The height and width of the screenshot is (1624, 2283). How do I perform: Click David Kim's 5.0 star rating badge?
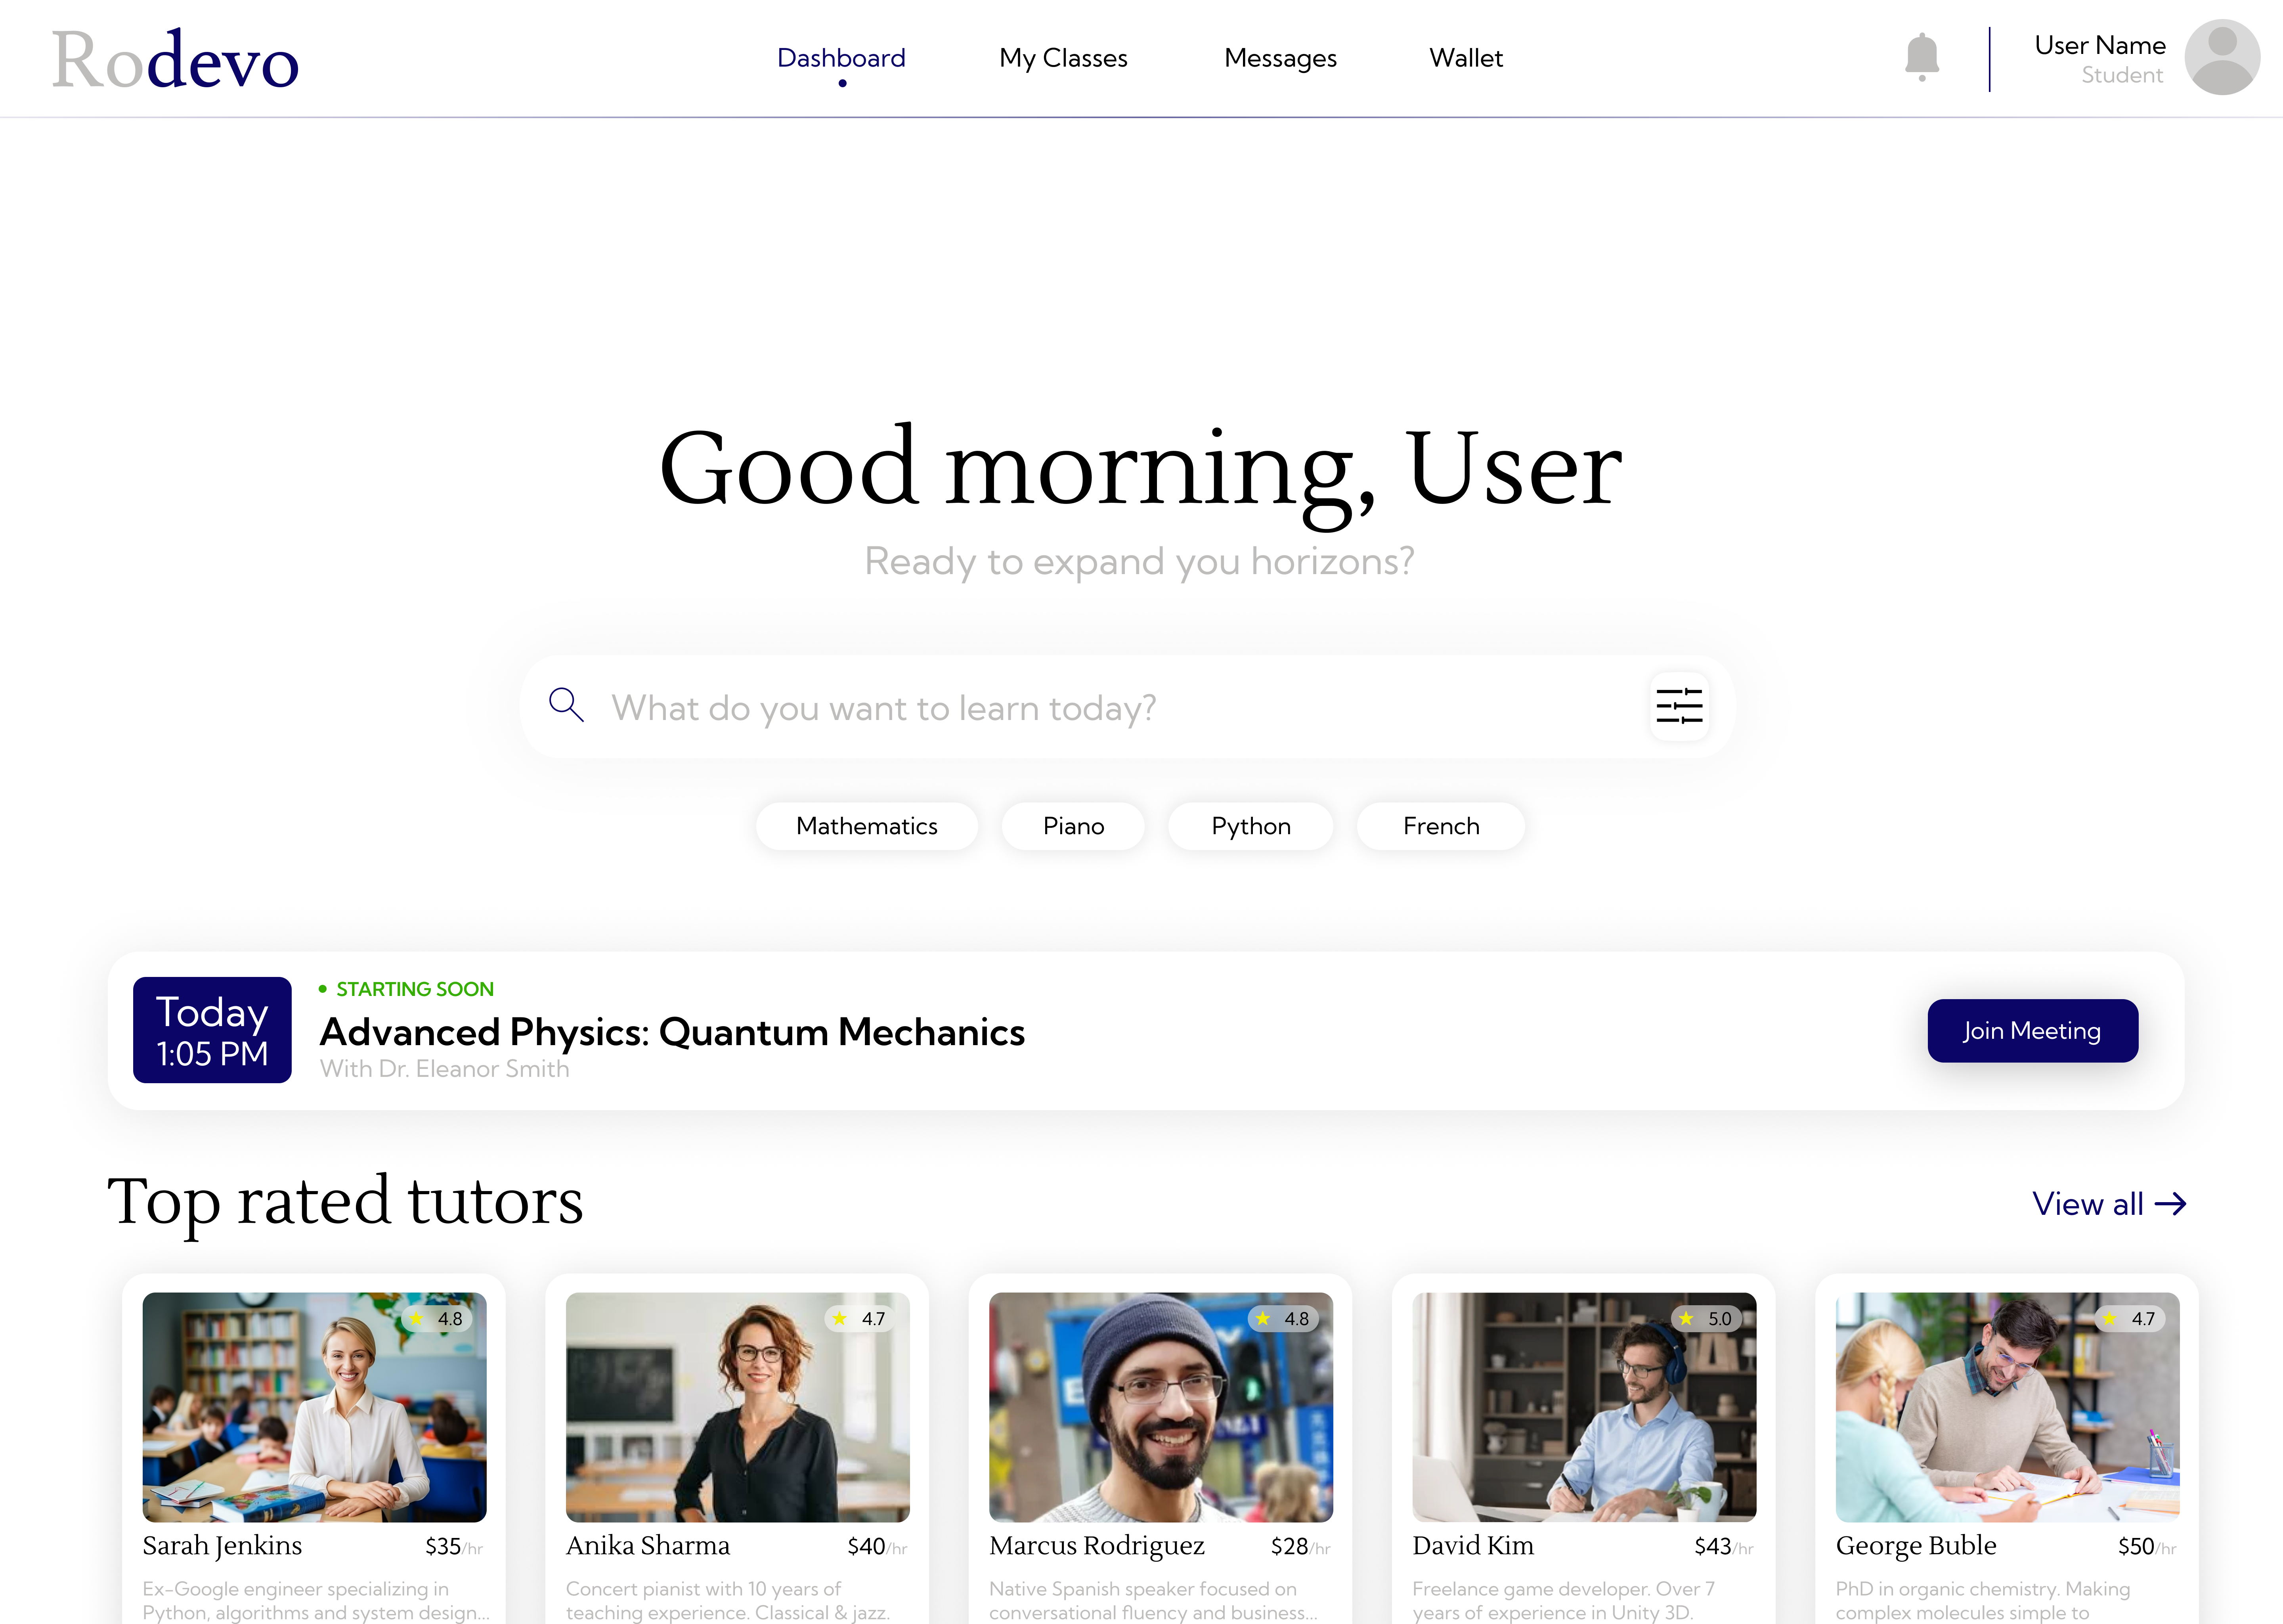1706,1319
